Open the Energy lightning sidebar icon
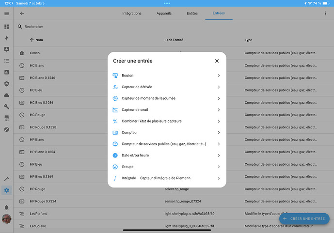 7,38
